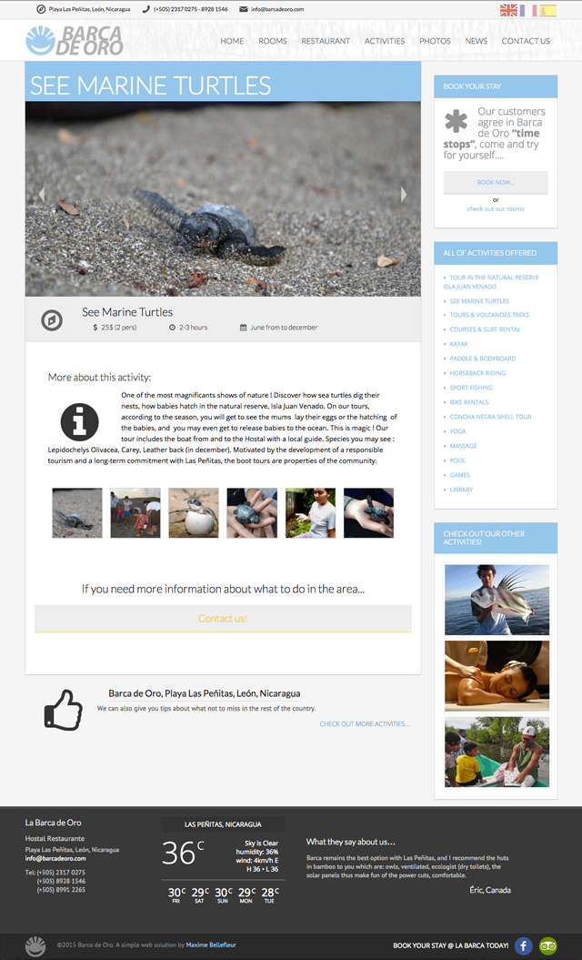Click the Barca de Oro header logo
The height and width of the screenshot is (960, 582).
click(x=74, y=40)
